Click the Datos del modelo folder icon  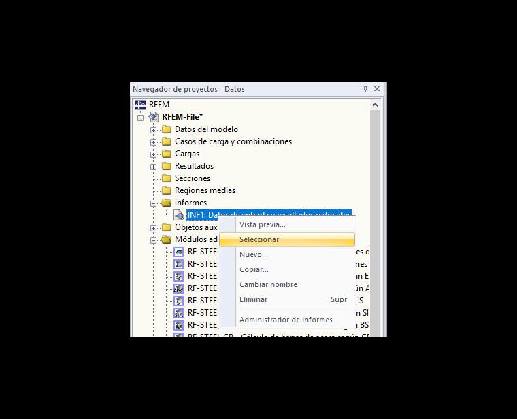click(167, 129)
